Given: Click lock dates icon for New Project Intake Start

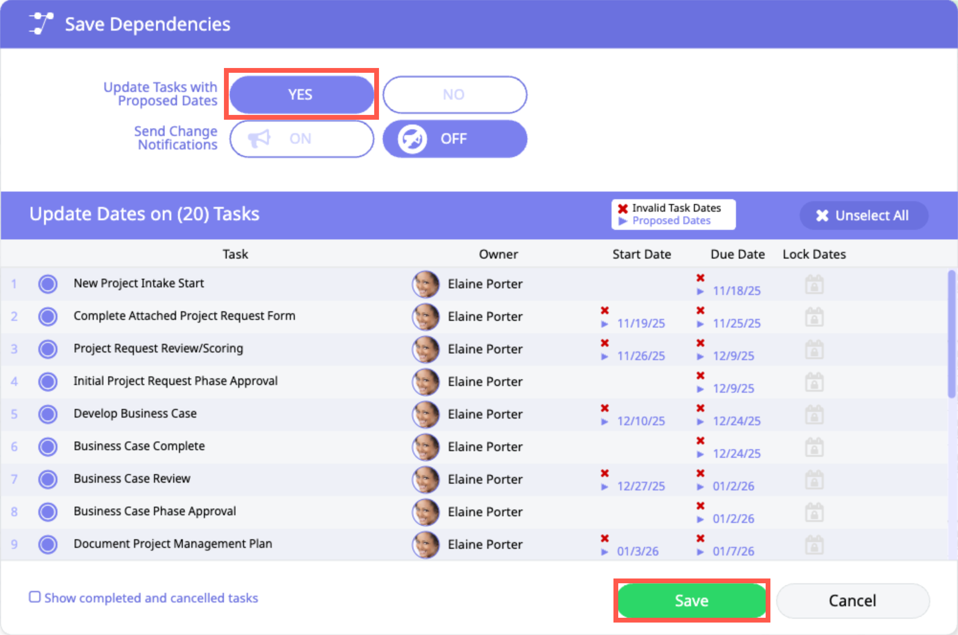Looking at the screenshot, I should click(814, 284).
